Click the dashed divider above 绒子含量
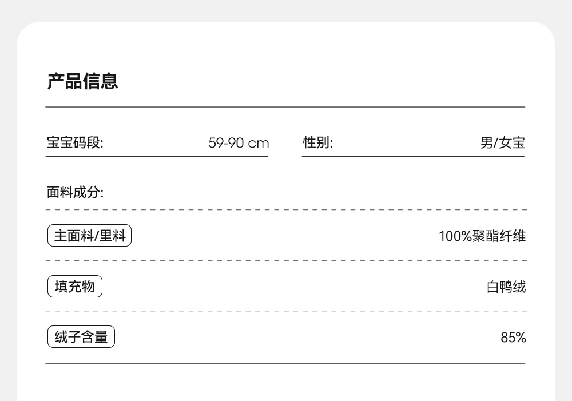The height and width of the screenshot is (401, 572). (285, 311)
